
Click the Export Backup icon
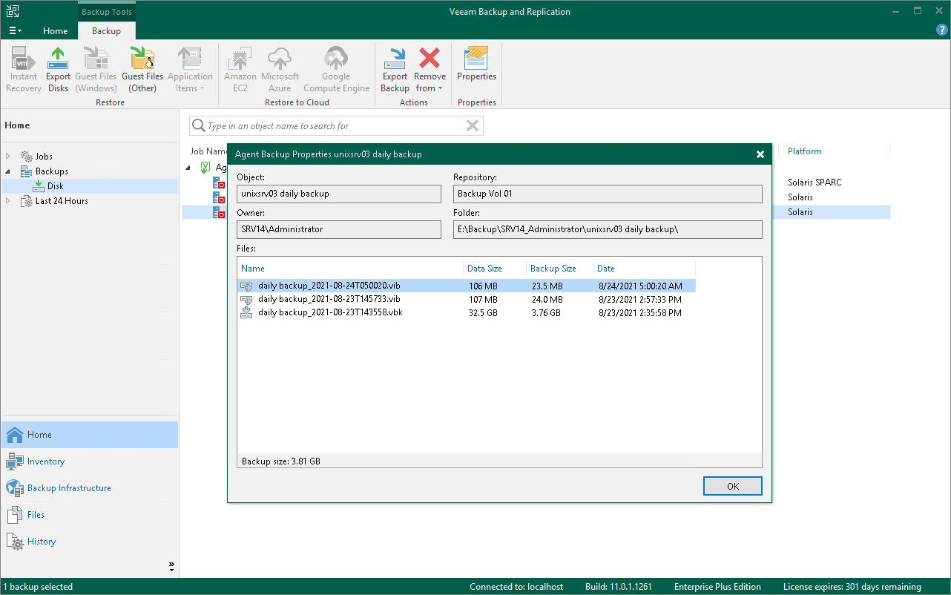pyautogui.click(x=395, y=69)
